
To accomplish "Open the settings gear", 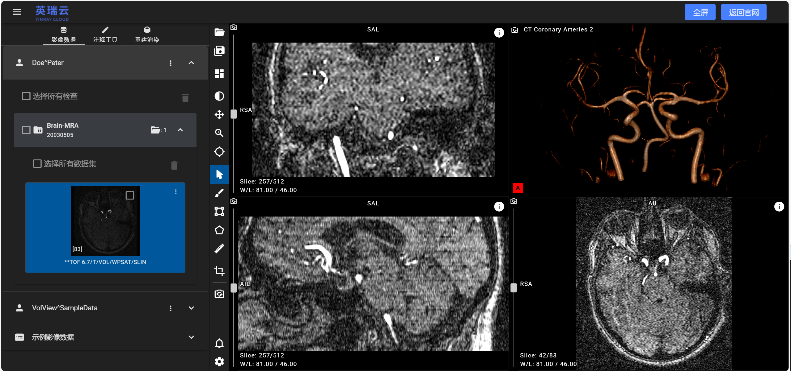I will click(219, 361).
